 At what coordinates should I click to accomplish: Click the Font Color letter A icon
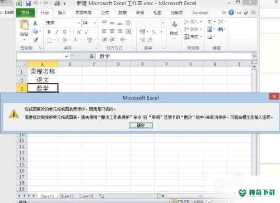tap(76, 40)
